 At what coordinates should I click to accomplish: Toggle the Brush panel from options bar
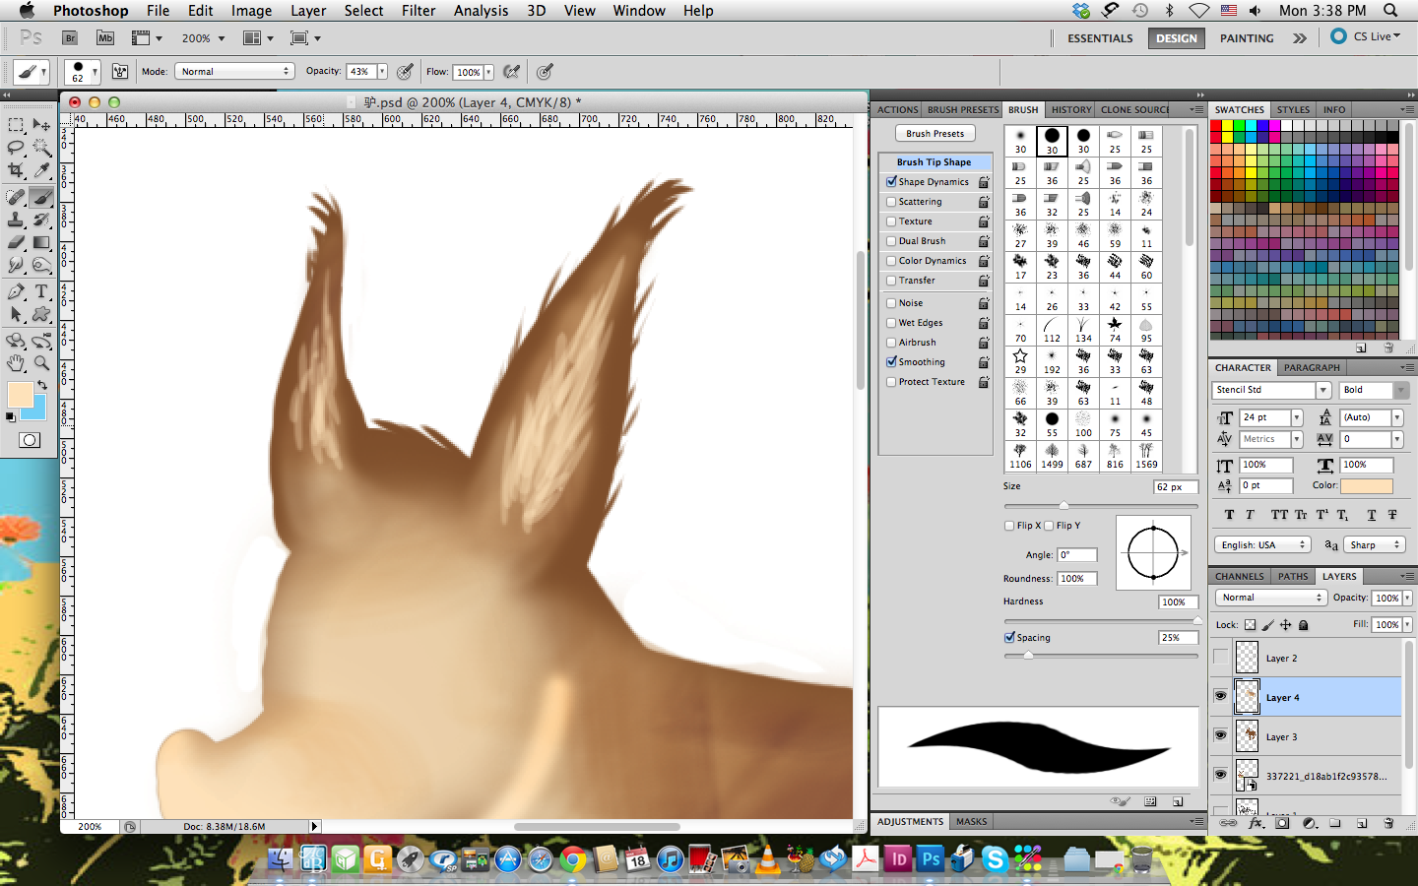(120, 72)
